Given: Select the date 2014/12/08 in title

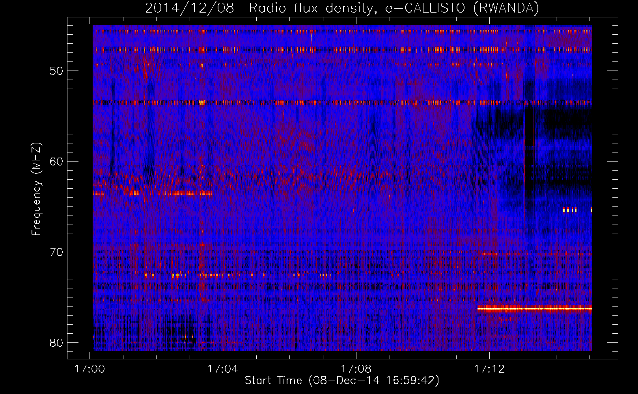Looking at the screenshot, I should tap(190, 8).
